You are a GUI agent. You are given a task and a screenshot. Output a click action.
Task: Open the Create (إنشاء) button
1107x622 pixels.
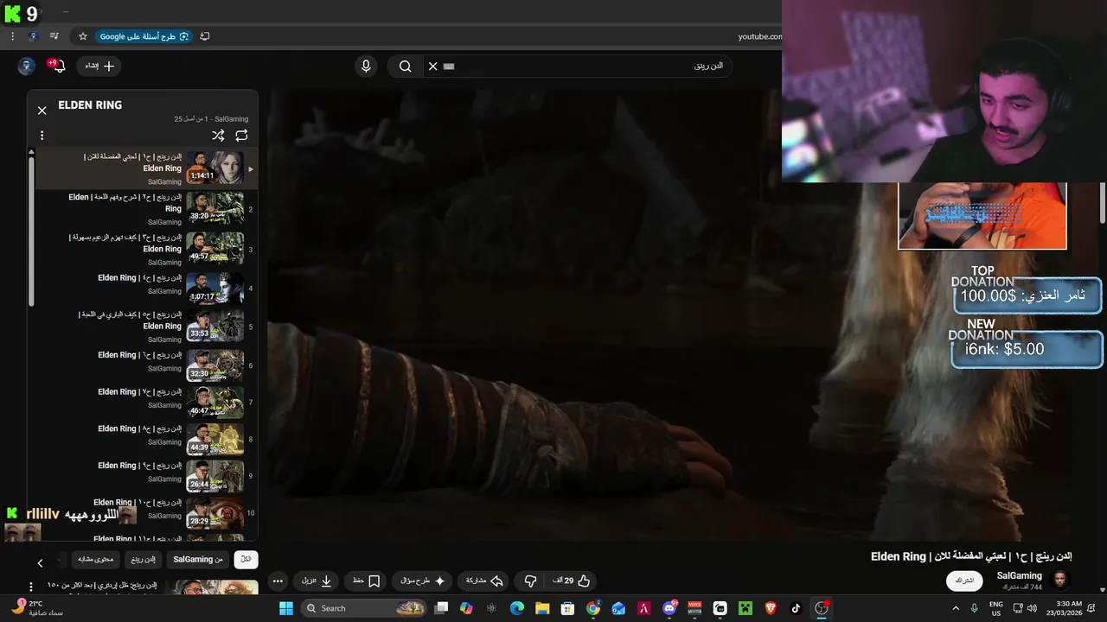pyautogui.click(x=99, y=66)
